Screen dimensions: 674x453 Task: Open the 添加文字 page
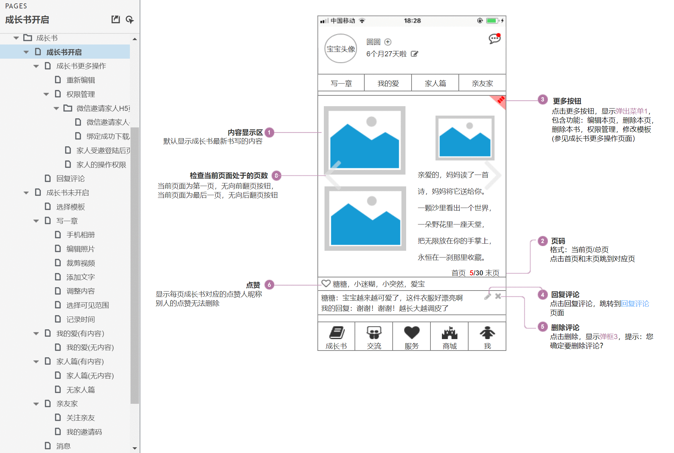81,277
